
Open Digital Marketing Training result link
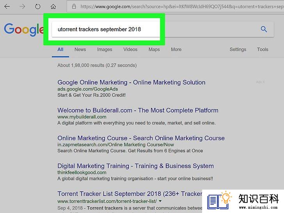pyautogui.click(x=135, y=166)
